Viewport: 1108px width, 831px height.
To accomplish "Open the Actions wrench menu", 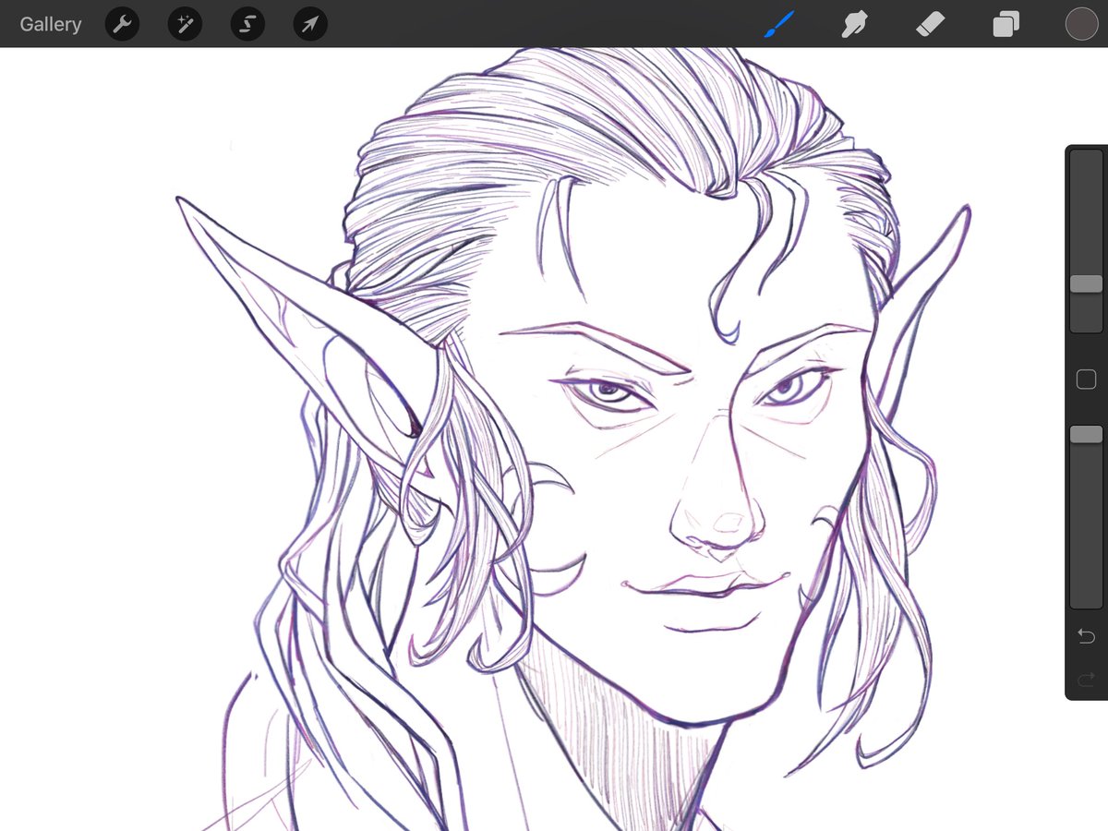I will click(122, 24).
